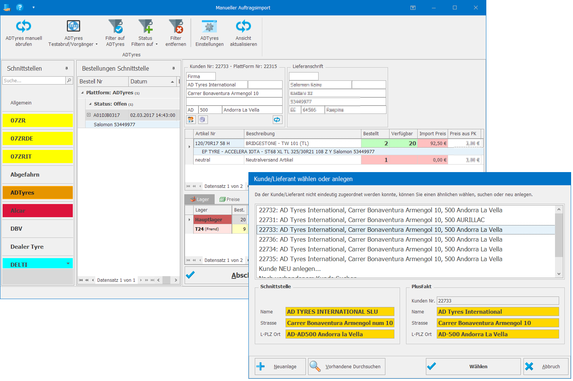This screenshot has width=573, height=381.
Task: Choose Kunde NEU anlegen... entry
Action: 406,269
